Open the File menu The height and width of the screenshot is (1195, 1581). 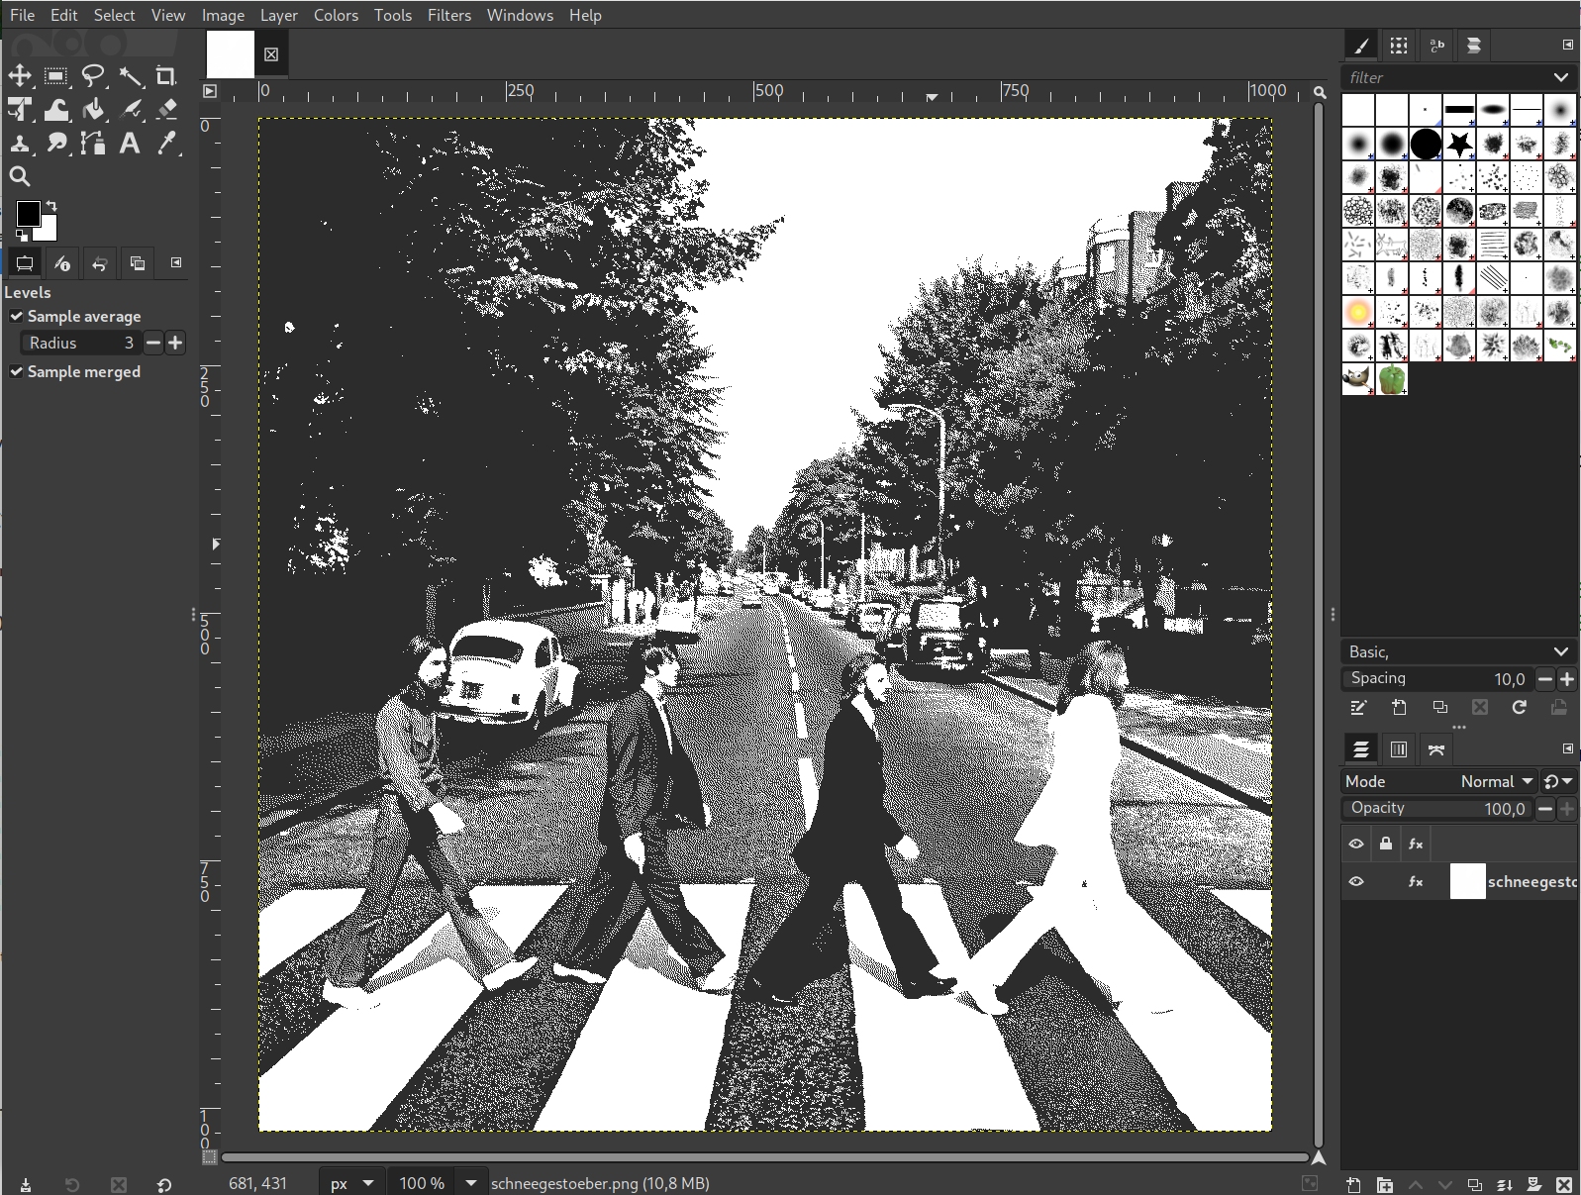[22, 15]
